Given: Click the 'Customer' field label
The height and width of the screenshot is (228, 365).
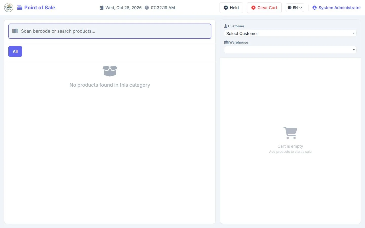Looking at the screenshot, I should tap(236, 26).
